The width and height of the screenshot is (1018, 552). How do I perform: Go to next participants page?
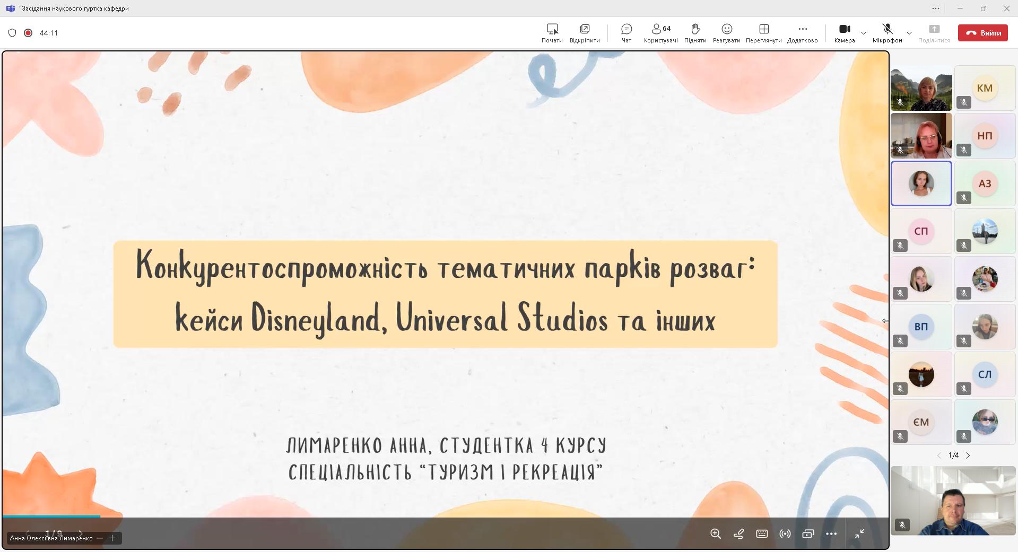tap(968, 455)
